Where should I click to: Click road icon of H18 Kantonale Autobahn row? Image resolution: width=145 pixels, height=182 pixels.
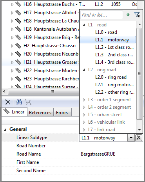coord(18,29)
